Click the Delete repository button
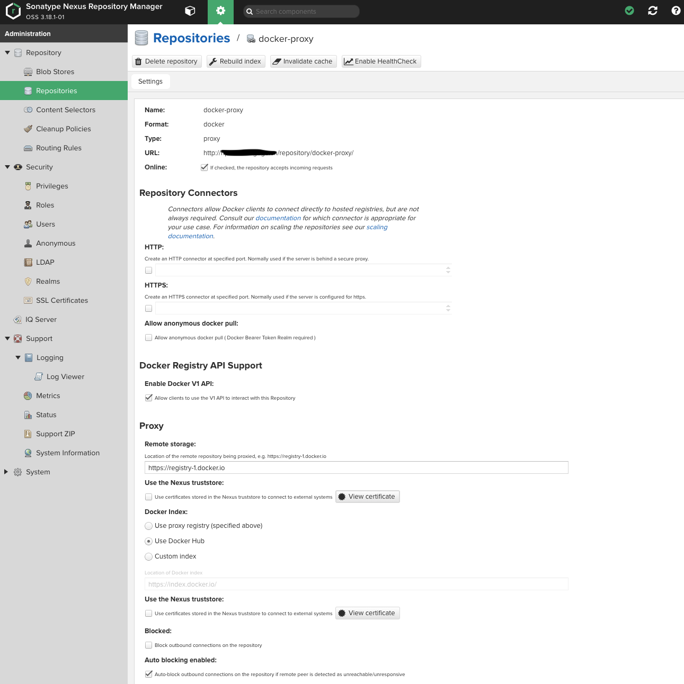Viewport: 684px width, 684px height. (x=166, y=61)
